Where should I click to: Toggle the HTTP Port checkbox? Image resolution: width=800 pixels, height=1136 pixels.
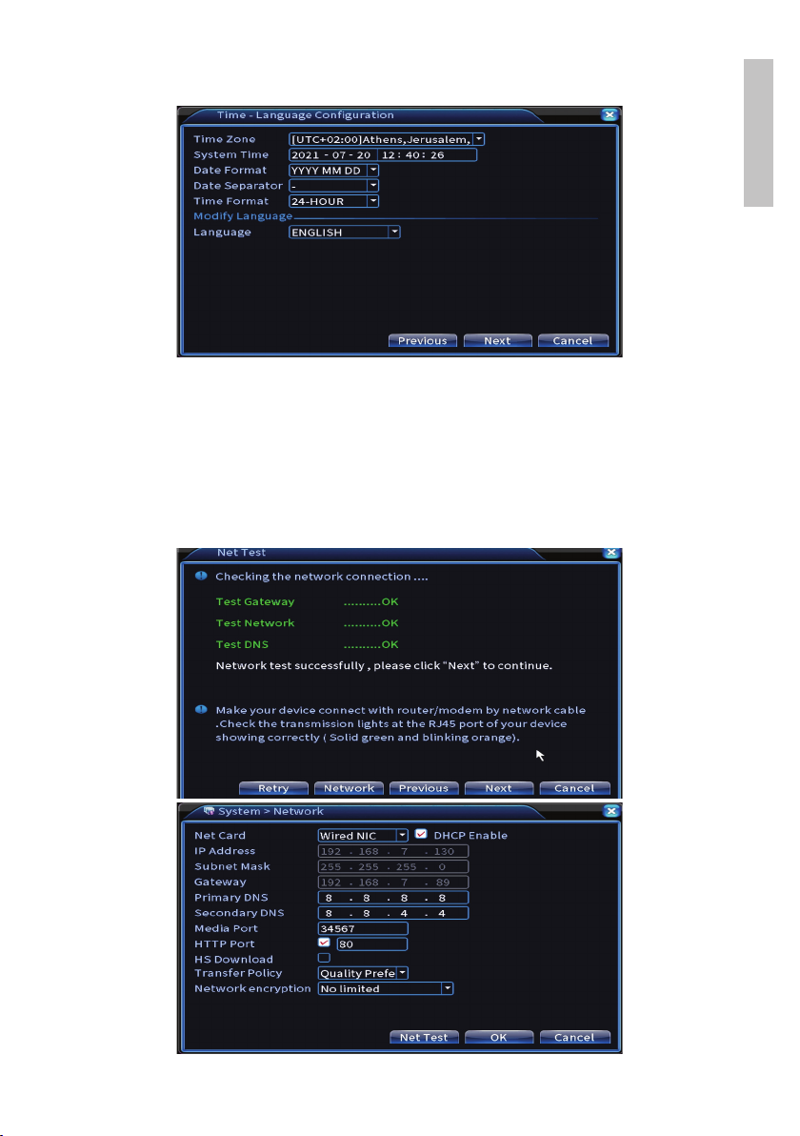pyautogui.click(x=325, y=943)
